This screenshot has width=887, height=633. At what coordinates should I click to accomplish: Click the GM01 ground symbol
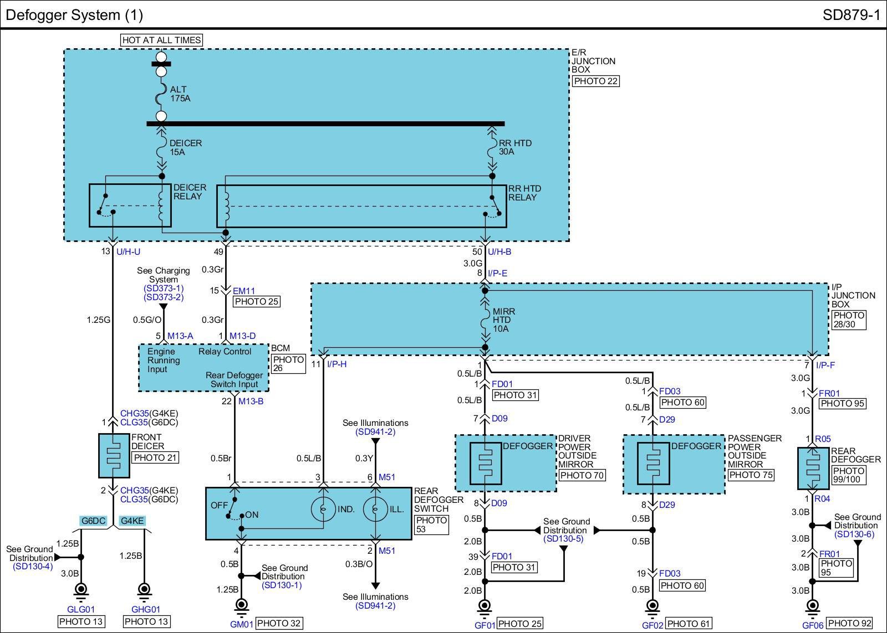(241, 605)
